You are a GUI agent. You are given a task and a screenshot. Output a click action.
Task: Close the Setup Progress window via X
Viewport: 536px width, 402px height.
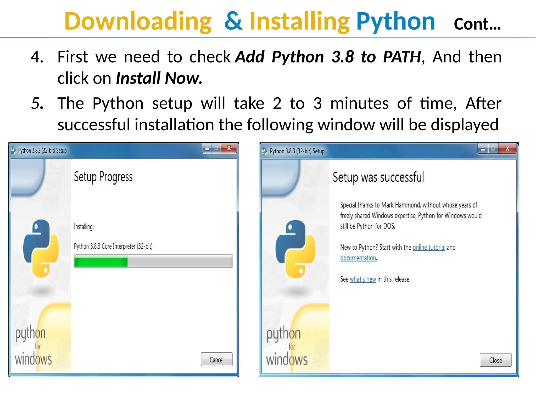(229, 148)
